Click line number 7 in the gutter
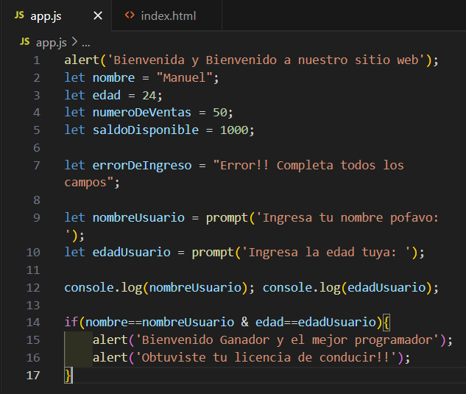 click(x=37, y=165)
